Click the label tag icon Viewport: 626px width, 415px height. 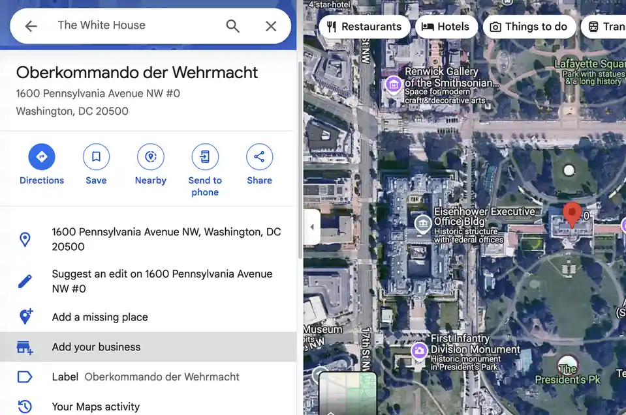point(25,377)
